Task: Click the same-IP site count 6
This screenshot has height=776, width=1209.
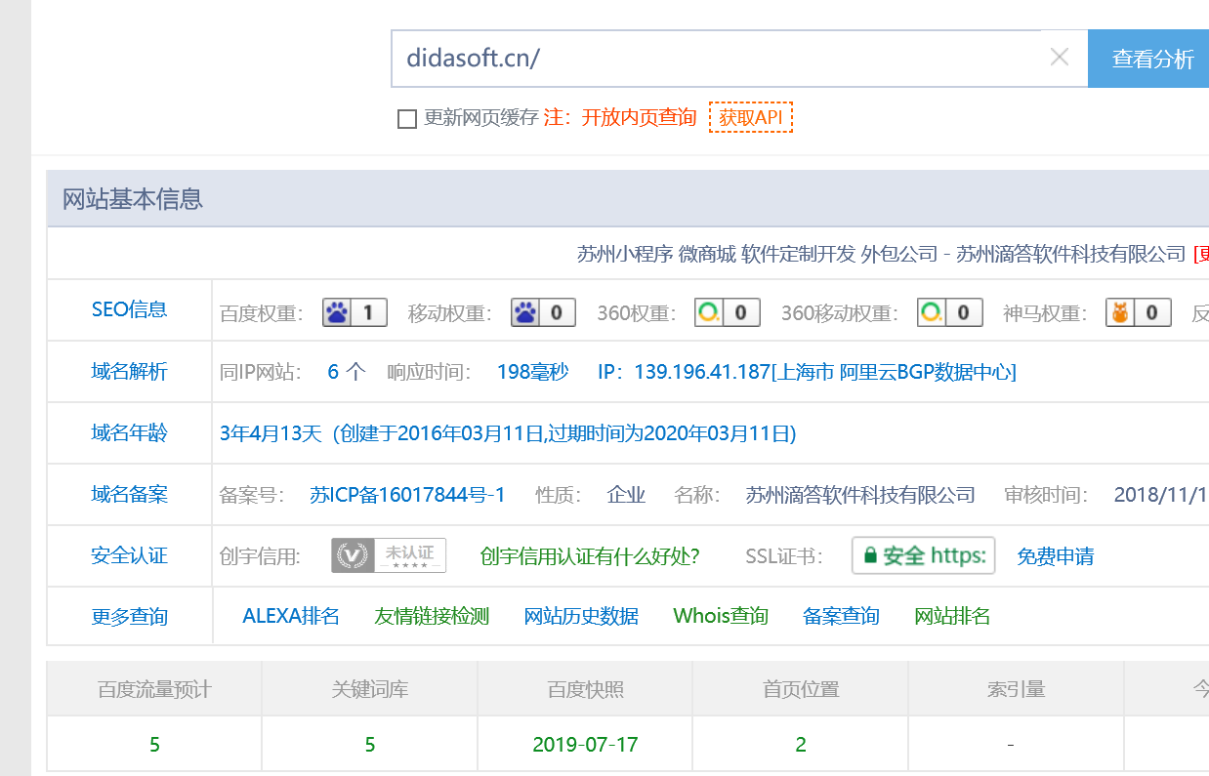Action: [x=333, y=372]
